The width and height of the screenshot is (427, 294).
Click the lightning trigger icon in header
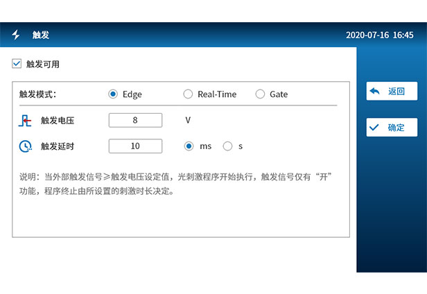pos(16,35)
